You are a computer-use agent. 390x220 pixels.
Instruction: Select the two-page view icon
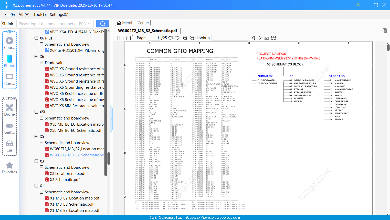[x=117, y=38]
